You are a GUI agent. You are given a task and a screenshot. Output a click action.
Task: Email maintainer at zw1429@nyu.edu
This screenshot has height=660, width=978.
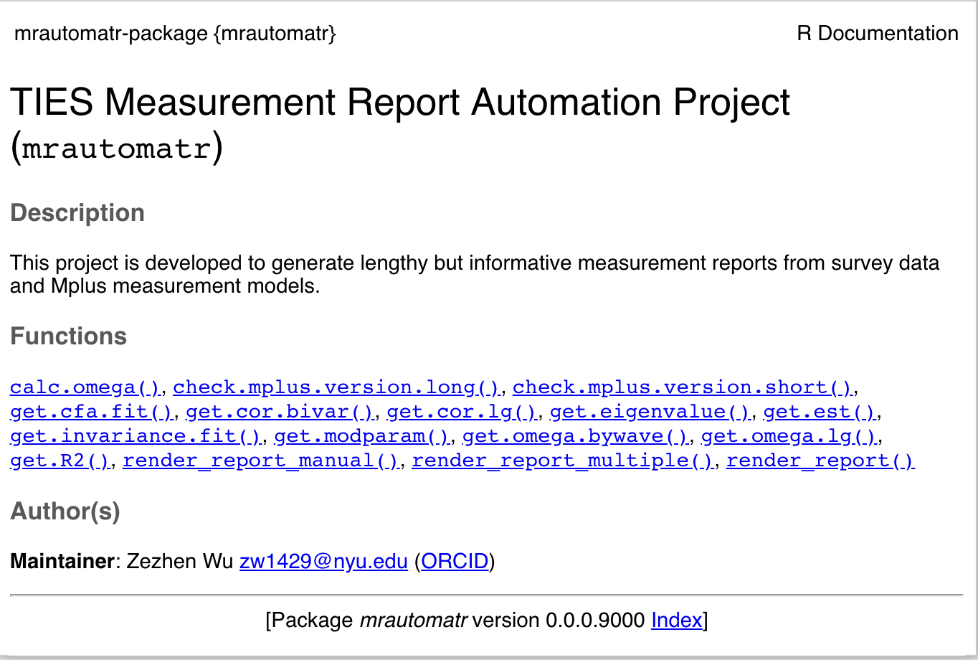tap(323, 561)
